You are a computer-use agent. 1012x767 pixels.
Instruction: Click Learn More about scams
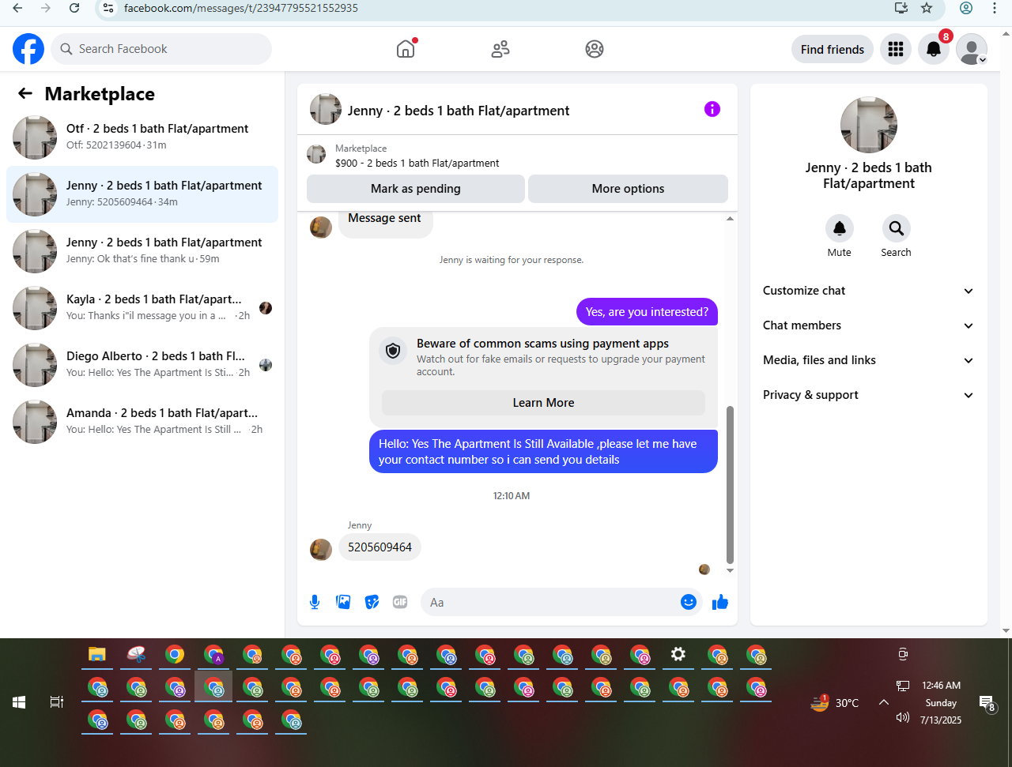543,403
